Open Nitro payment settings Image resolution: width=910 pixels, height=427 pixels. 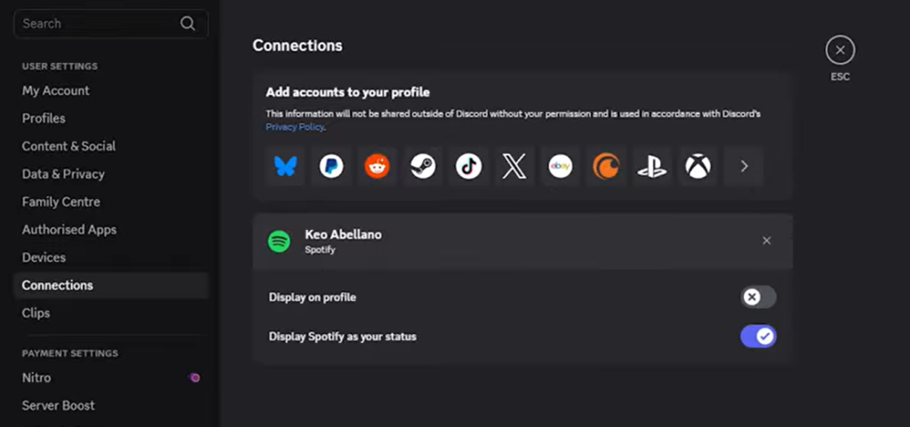pos(111,378)
